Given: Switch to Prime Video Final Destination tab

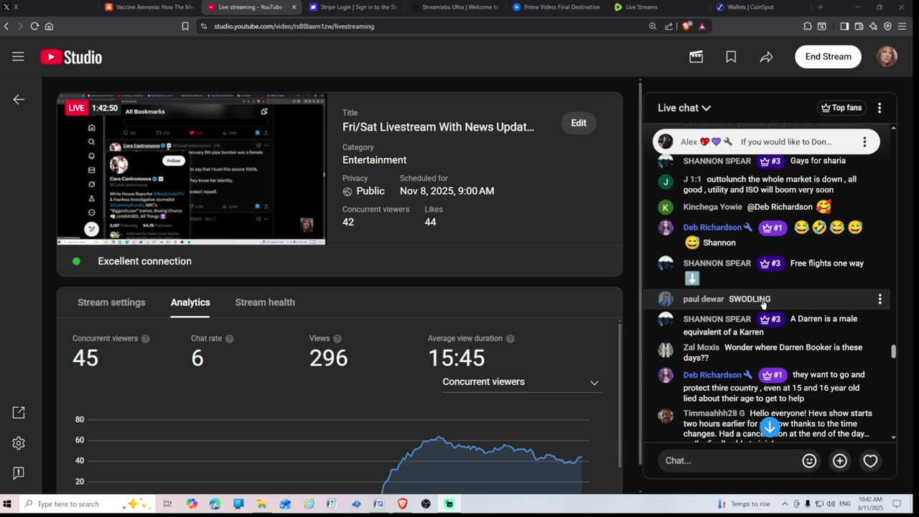Looking at the screenshot, I should [556, 7].
